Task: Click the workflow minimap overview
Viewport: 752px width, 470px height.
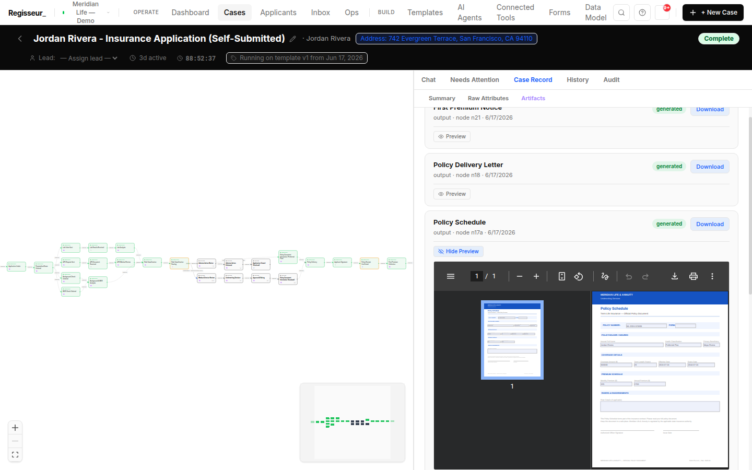Action: [352, 422]
